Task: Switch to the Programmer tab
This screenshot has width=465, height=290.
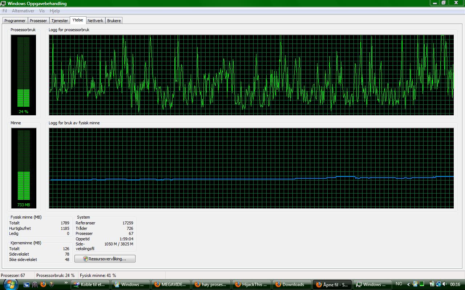Action: (15, 21)
